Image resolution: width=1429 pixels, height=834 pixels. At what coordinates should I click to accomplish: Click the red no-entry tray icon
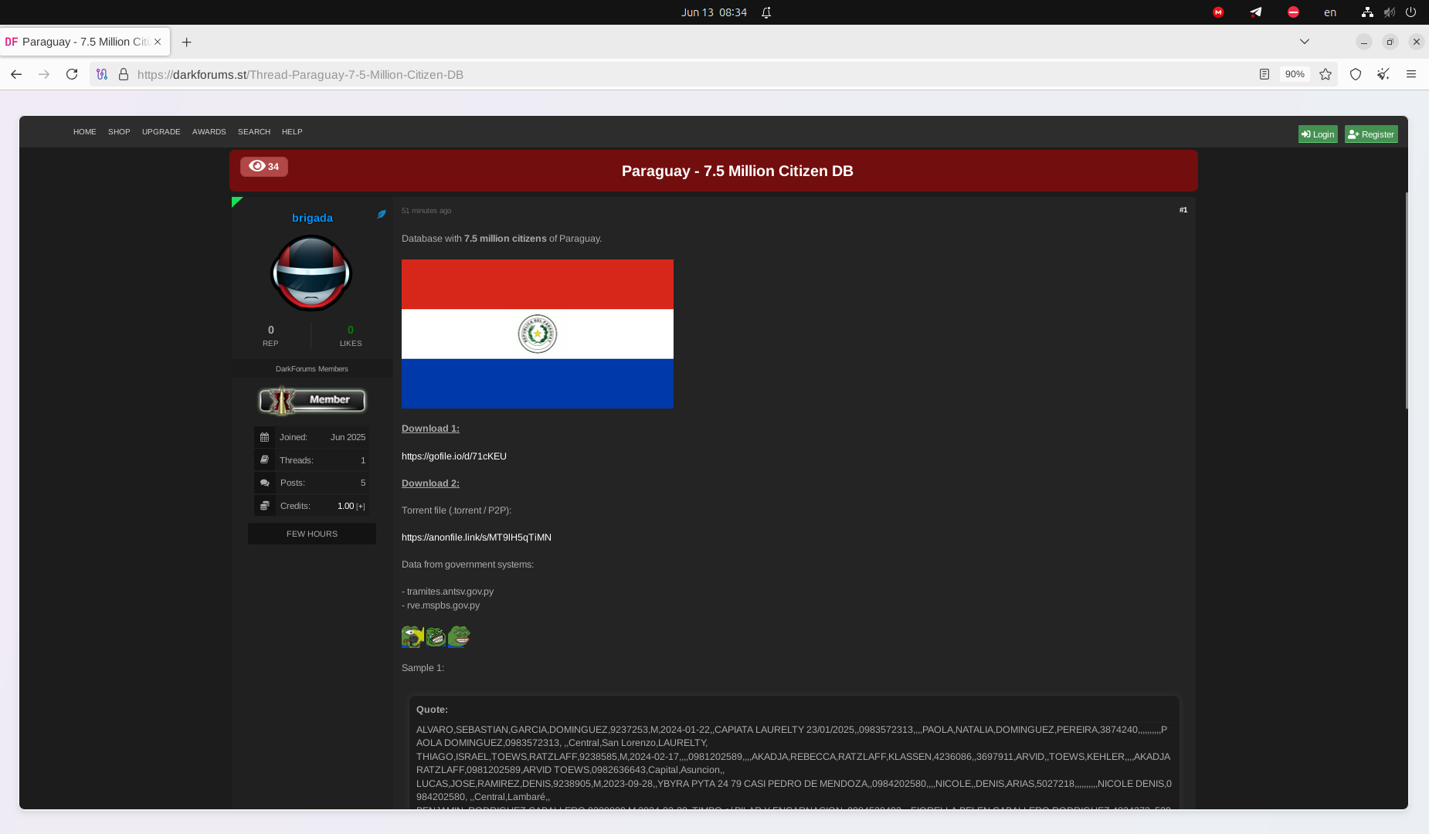pos(1293,12)
